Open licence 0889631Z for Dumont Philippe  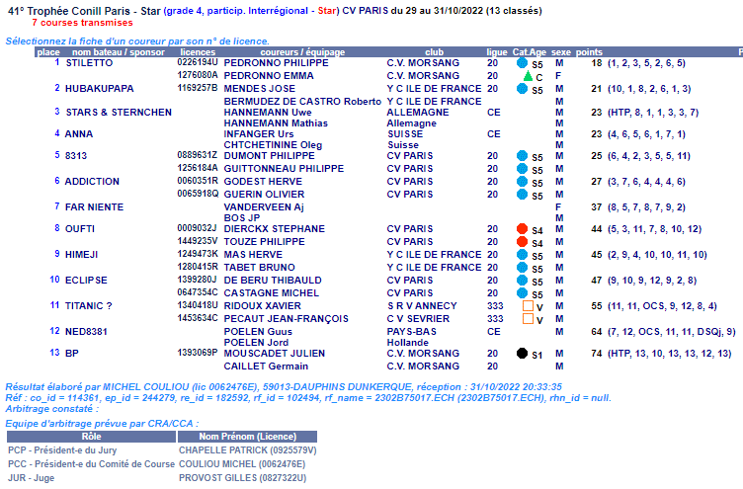tap(197, 155)
